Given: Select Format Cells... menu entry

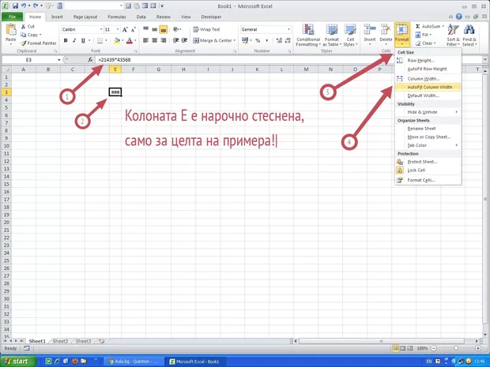Looking at the screenshot, I should click(428, 180).
